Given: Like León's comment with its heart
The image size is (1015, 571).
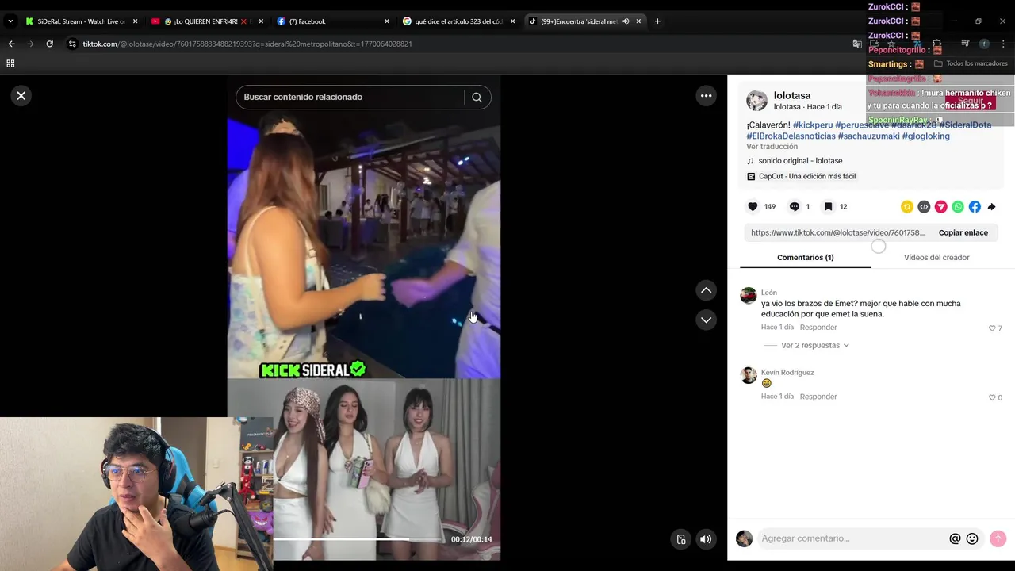Looking at the screenshot, I should click(991, 328).
